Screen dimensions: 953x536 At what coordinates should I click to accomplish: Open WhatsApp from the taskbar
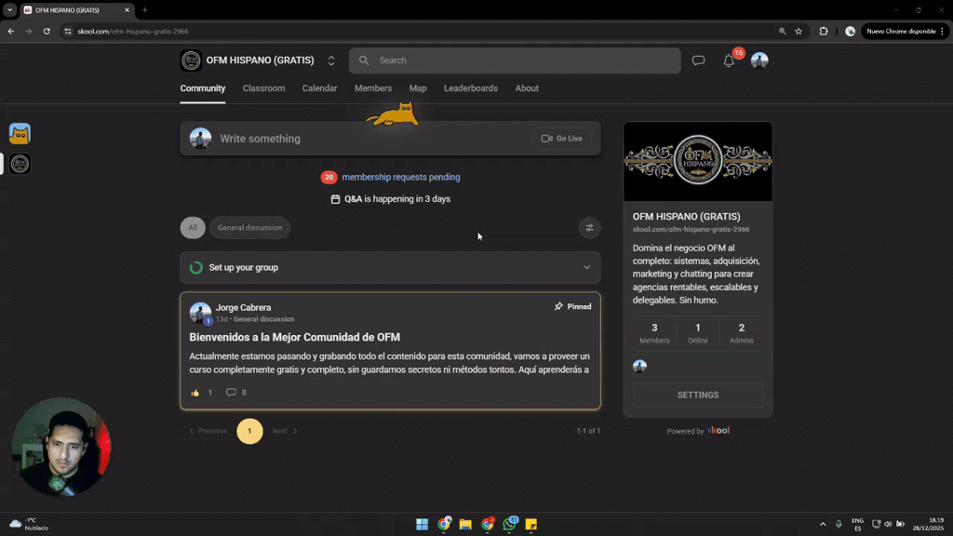tap(509, 524)
